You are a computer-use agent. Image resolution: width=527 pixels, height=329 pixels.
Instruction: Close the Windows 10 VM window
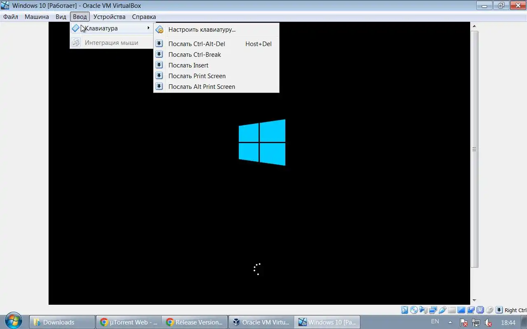point(518,5)
